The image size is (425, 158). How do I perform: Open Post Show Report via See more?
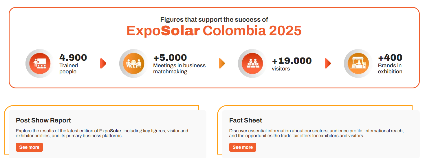(29, 147)
